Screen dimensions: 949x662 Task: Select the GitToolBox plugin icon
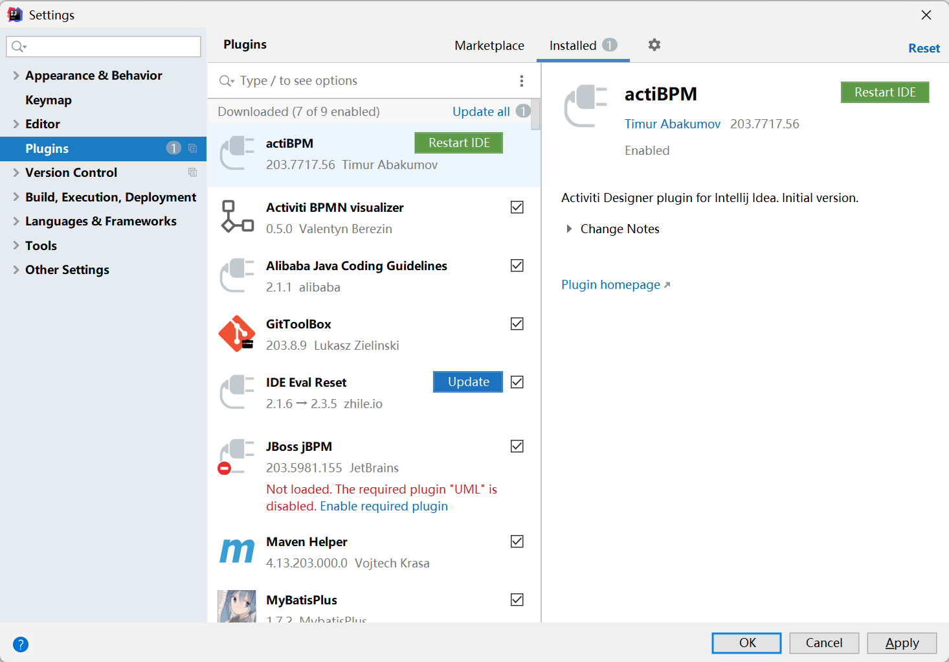pos(237,334)
